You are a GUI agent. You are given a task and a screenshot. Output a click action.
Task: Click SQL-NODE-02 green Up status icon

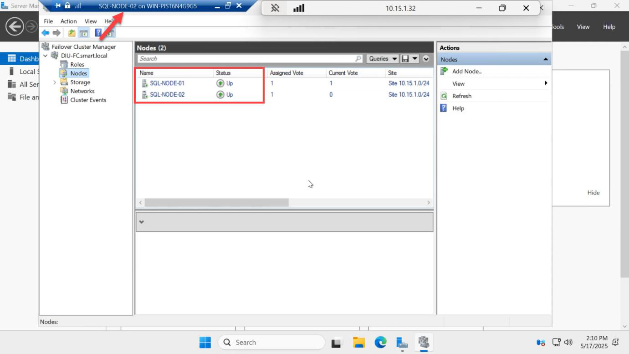220,95
